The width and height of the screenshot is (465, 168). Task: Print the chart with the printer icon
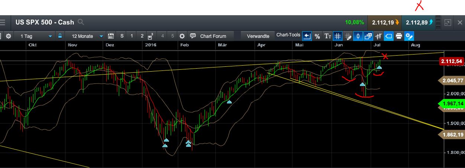coord(399,36)
